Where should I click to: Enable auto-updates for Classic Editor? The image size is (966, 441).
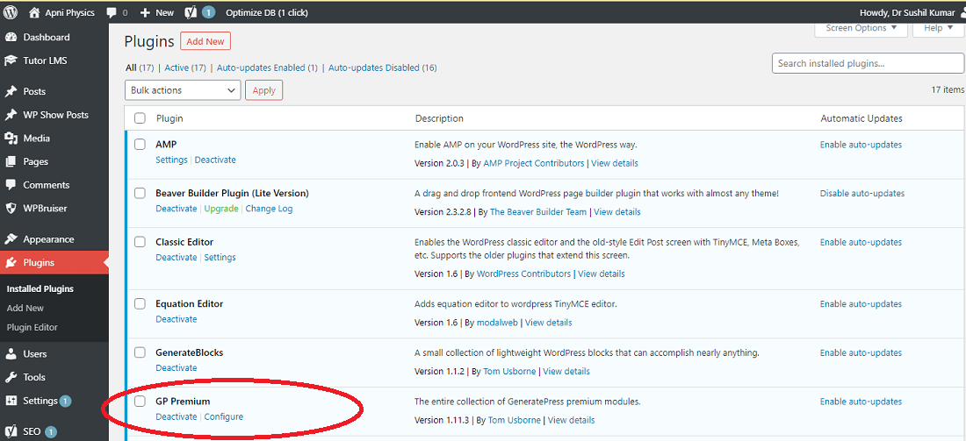[861, 242]
